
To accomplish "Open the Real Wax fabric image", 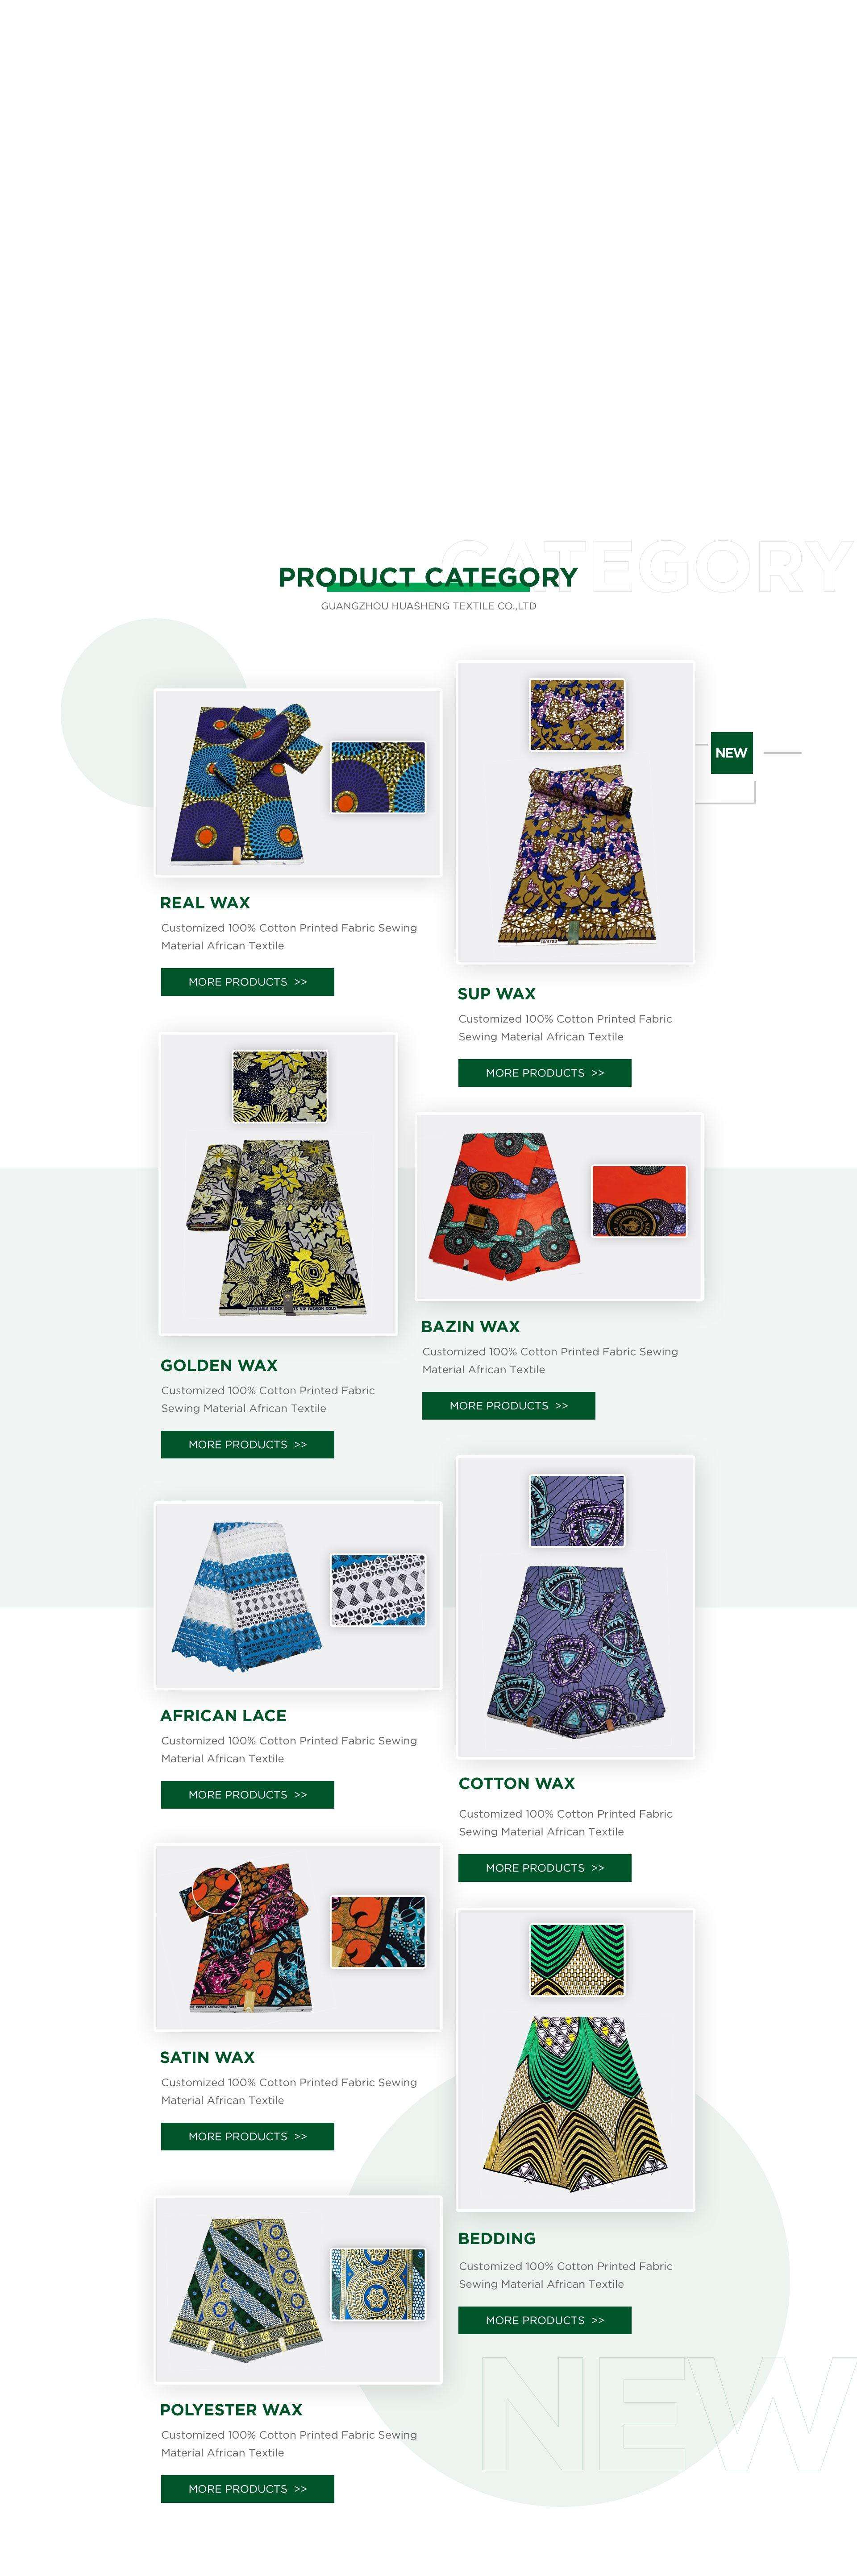I will tap(298, 783).
